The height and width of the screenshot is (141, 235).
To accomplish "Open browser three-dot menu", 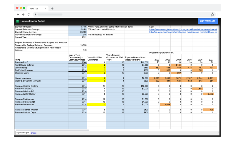I will tap(217, 14).
